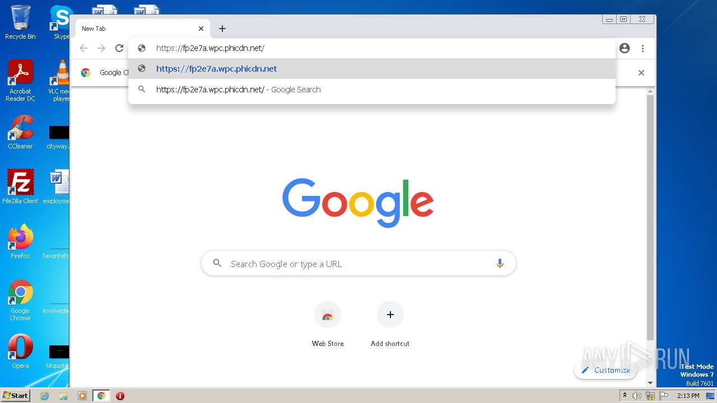This screenshot has width=717, height=403.
Task: Open Google Chrome desktop icon
Action: (x=20, y=300)
